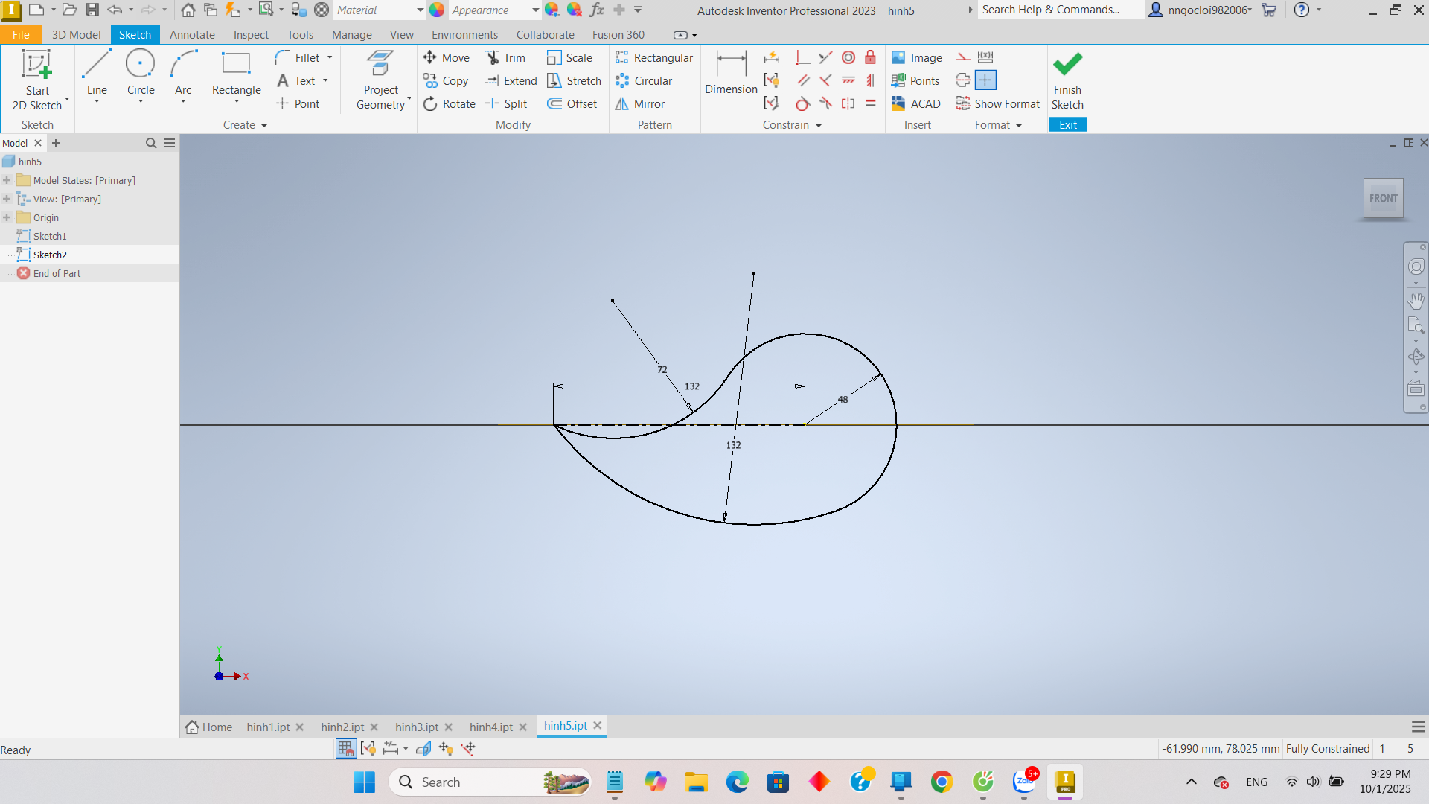
Task: Expand the Origin folder in browser
Action: [7, 217]
